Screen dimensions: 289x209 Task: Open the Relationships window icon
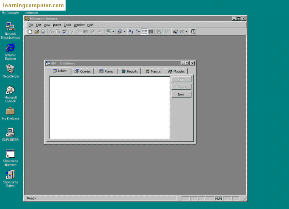175,32
